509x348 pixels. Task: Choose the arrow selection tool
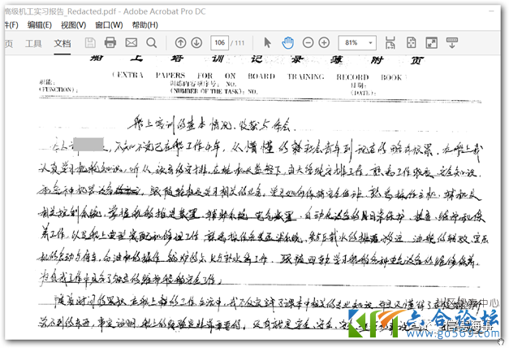coord(267,42)
